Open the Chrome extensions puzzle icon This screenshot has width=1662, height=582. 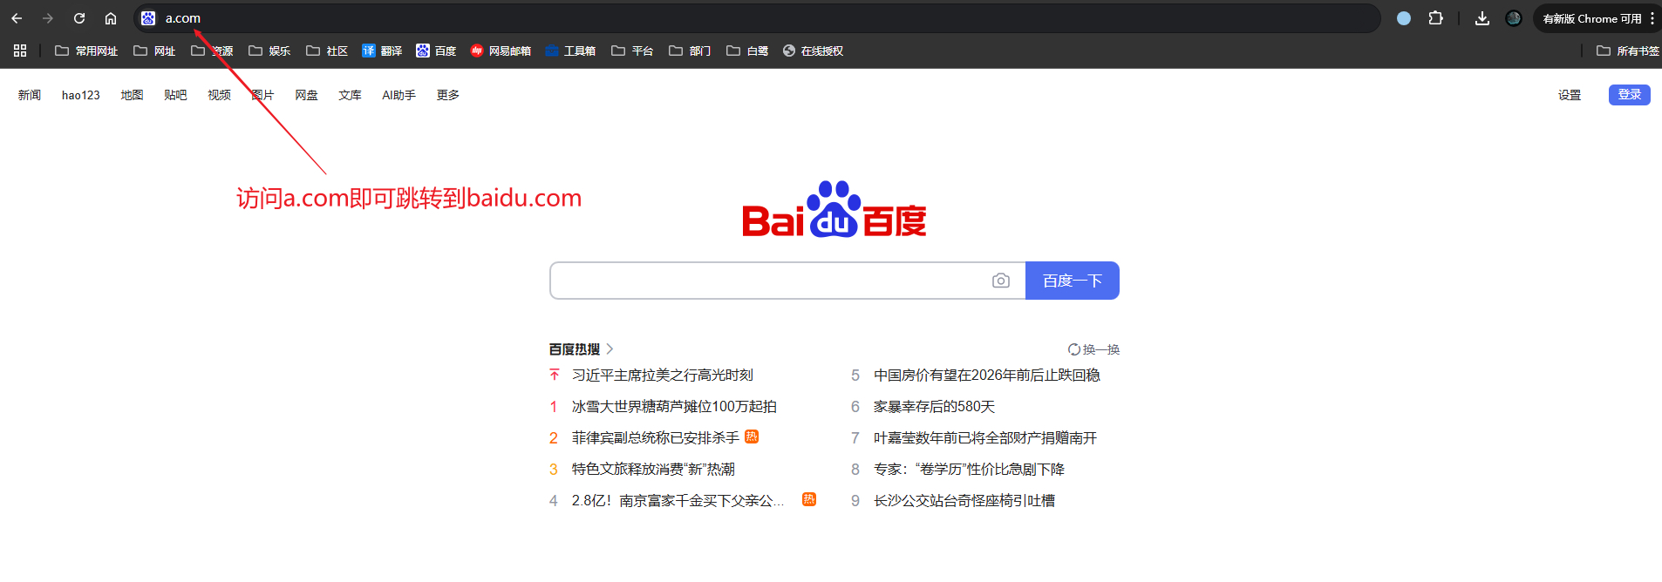1435,18
